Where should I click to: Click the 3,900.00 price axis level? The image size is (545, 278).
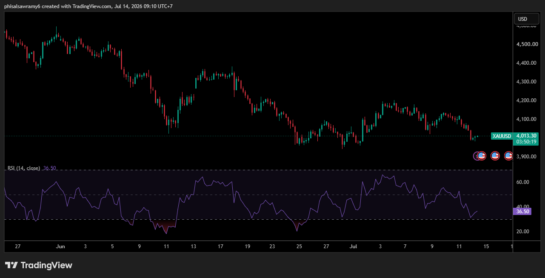(526, 157)
